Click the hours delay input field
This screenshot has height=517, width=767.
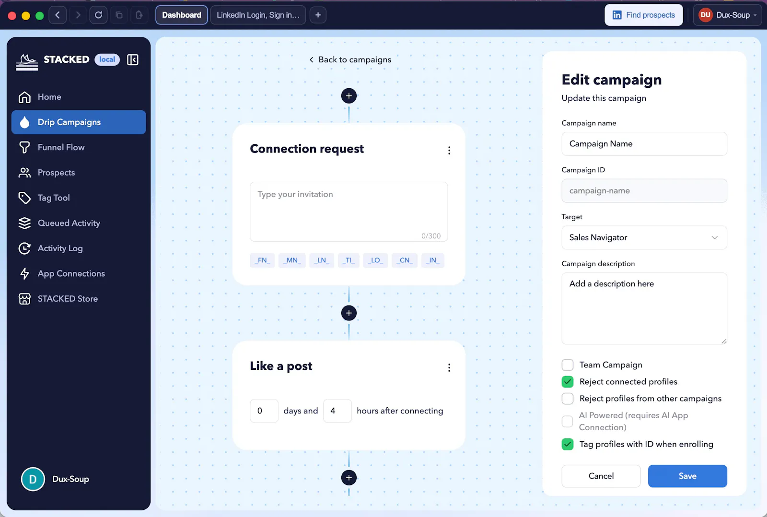pos(337,411)
